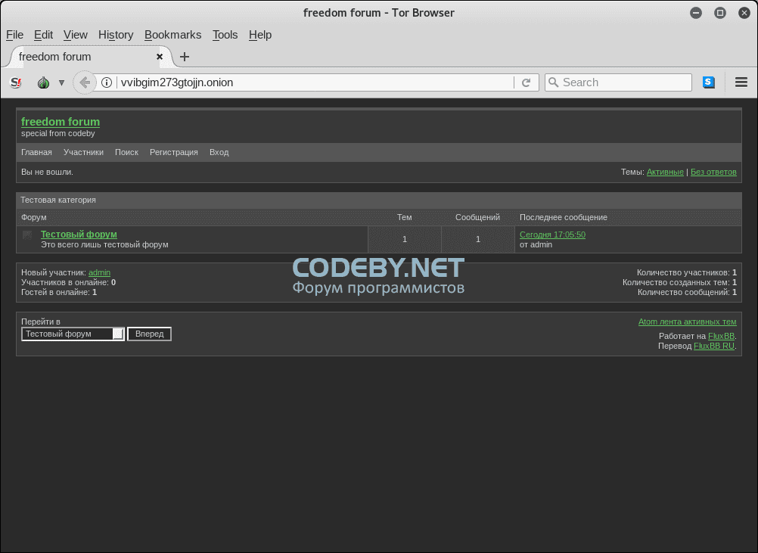The image size is (758, 553).
Task: Go to Главная in forum navigation
Action: click(x=37, y=152)
